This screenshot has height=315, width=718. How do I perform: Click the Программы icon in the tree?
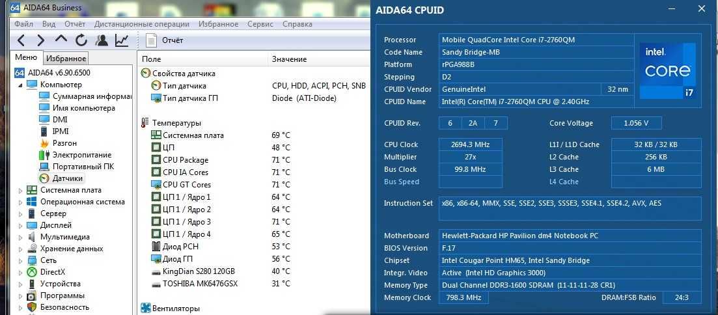[x=32, y=295]
